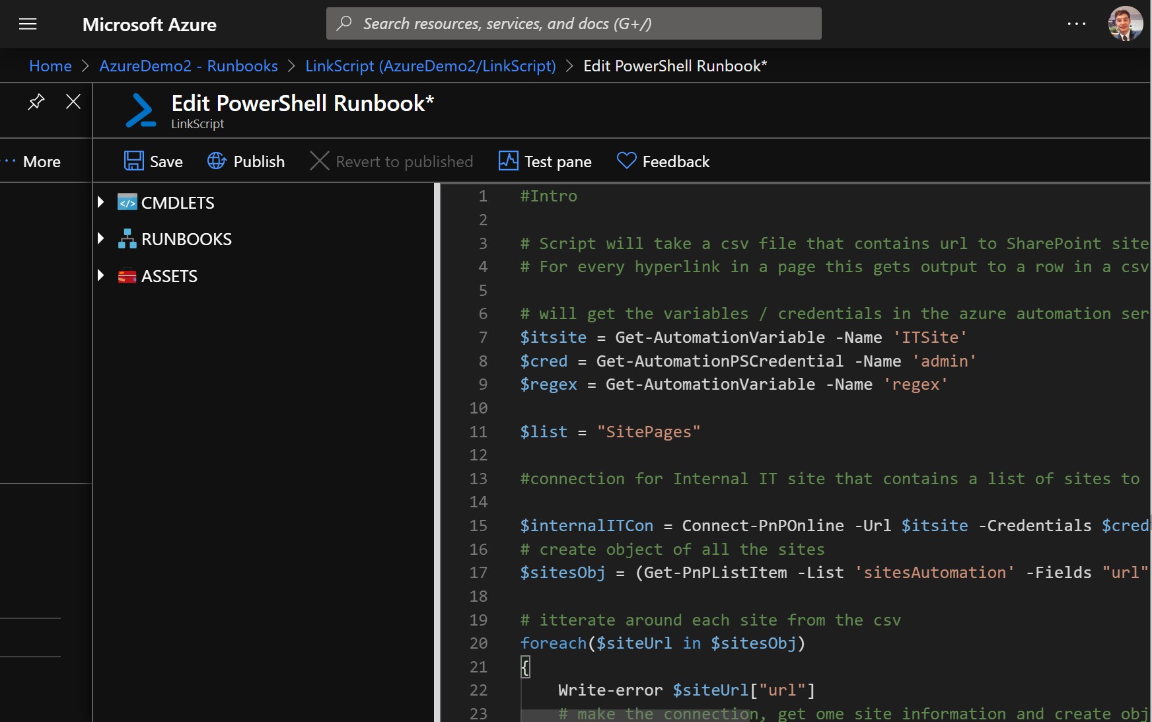Click the Test pane chart icon
1152x722 pixels.
coord(509,161)
